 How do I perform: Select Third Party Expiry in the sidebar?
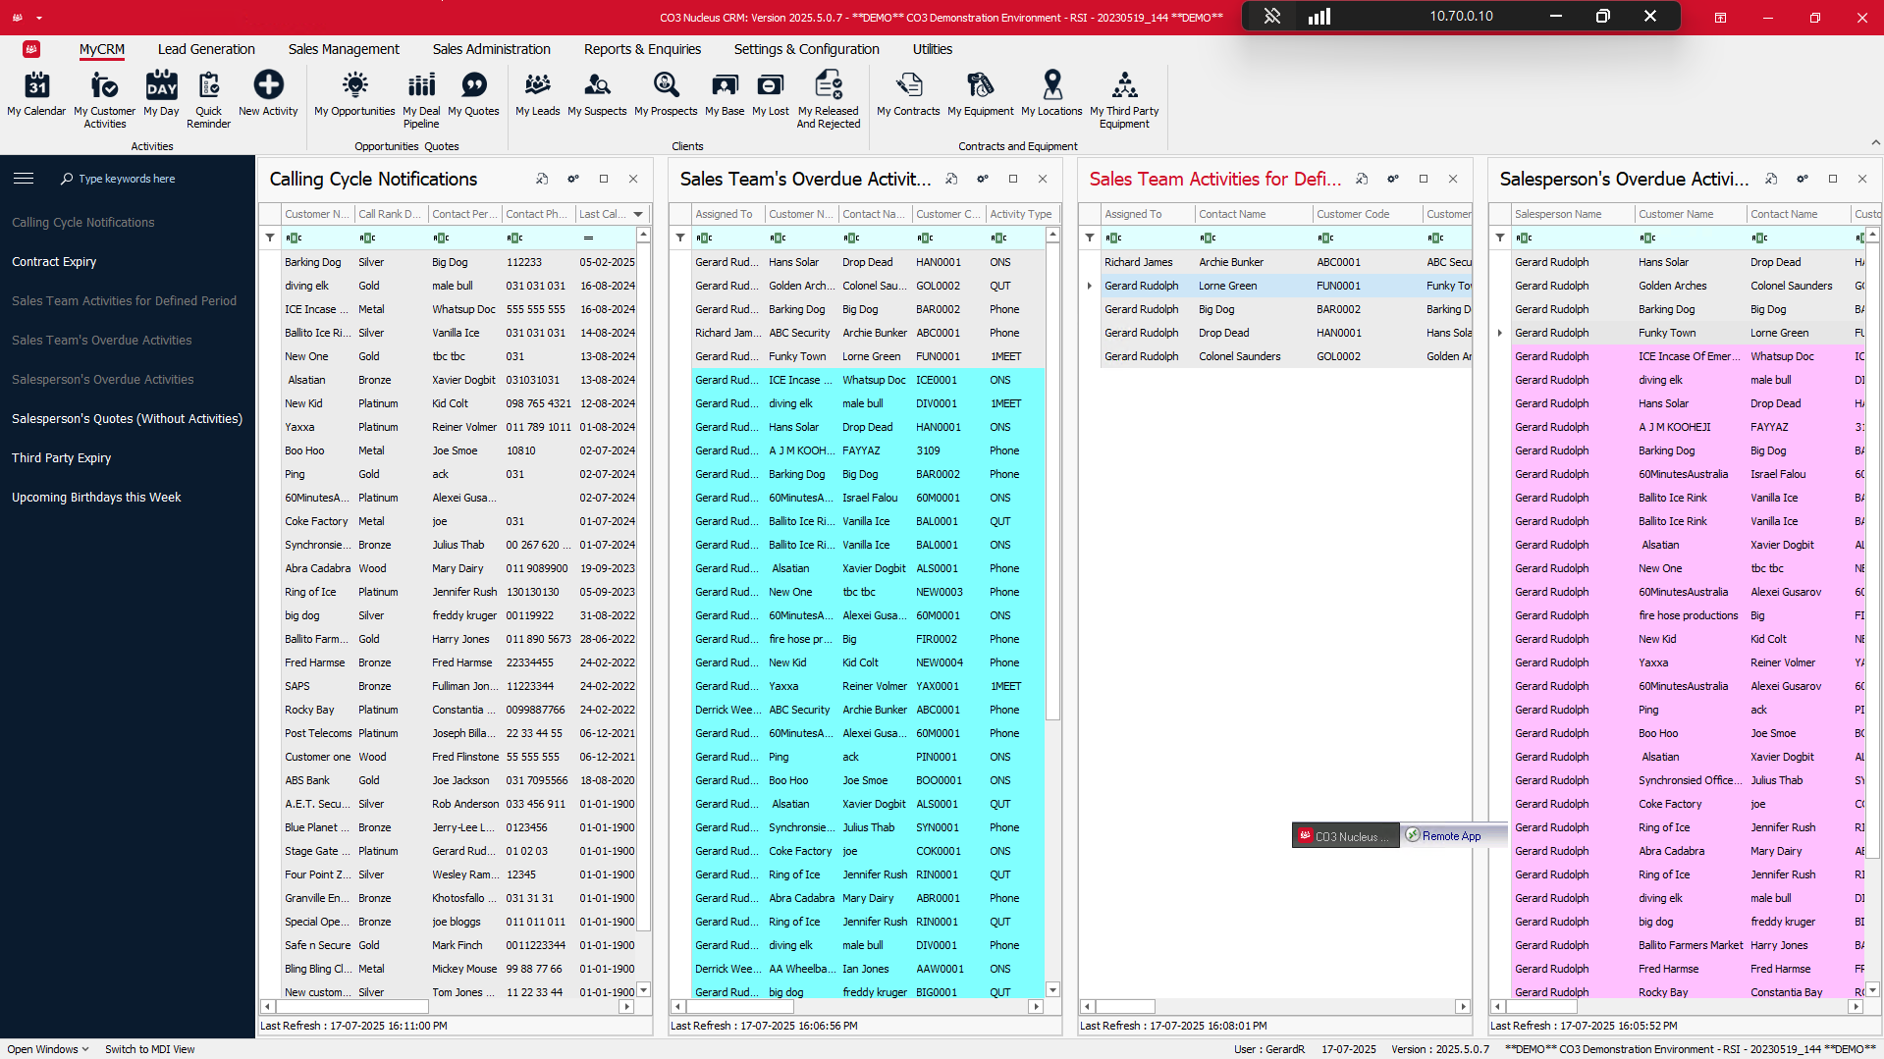tap(61, 457)
